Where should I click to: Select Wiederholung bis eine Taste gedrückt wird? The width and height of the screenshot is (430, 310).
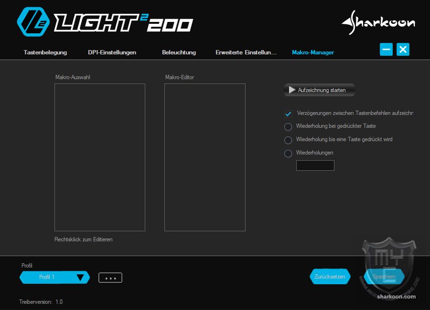[x=288, y=140]
